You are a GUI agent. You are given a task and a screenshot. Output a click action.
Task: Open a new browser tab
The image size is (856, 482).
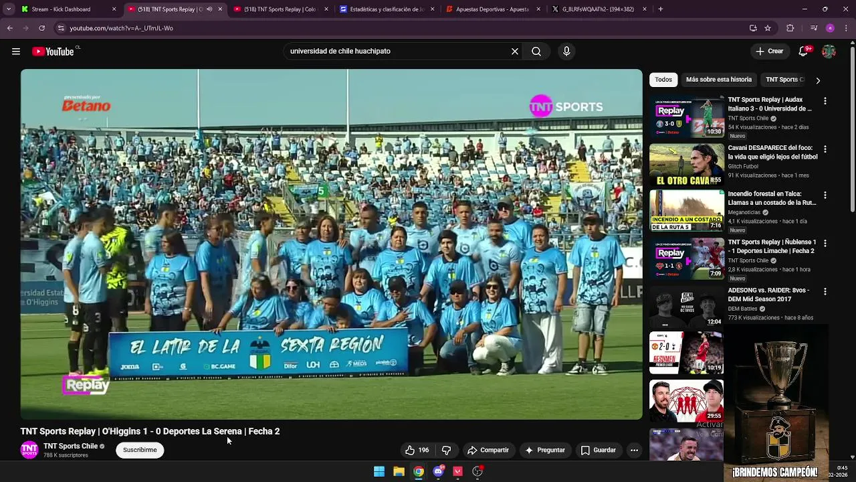point(661,9)
